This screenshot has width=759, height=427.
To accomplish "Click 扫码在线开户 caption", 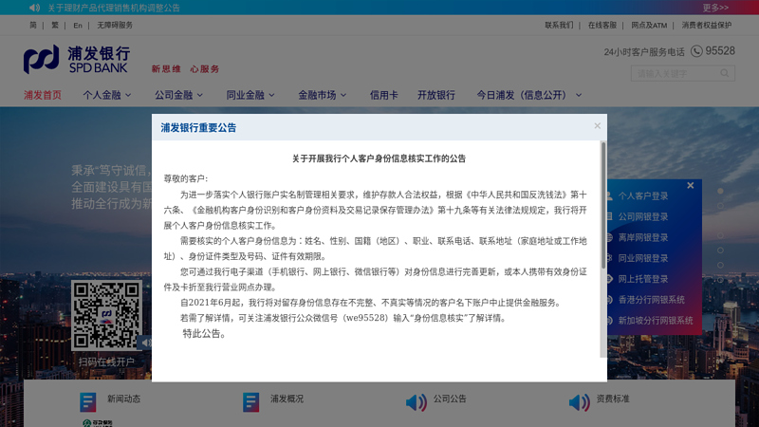I will pyautogui.click(x=106, y=362).
